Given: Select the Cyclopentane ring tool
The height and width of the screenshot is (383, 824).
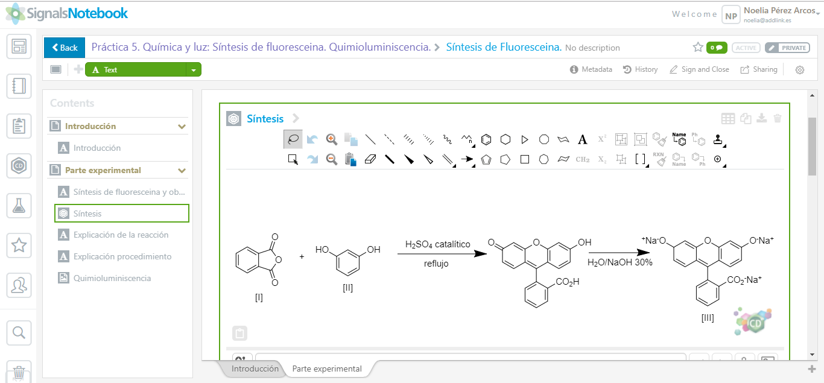Looking at the screenshot, I should tap(486, 159).
